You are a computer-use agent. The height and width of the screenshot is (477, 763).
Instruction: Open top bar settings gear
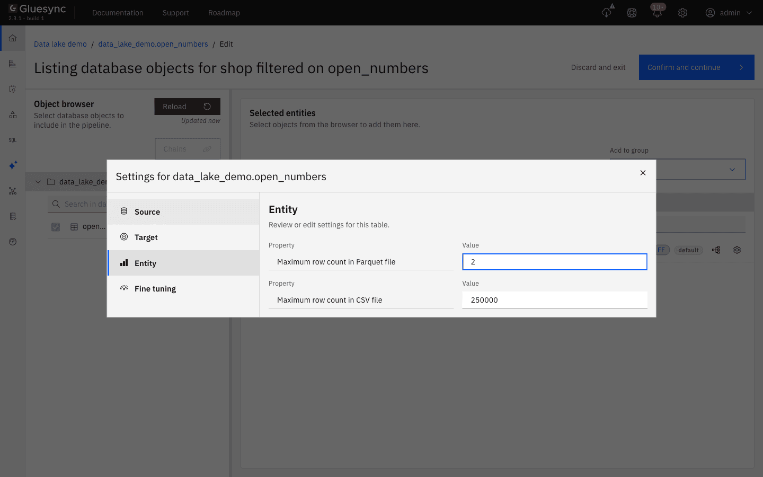tap(682, 13)
